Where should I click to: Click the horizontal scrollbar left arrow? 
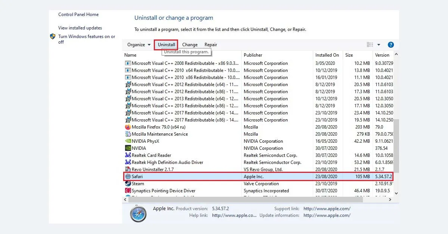(125, 199)
